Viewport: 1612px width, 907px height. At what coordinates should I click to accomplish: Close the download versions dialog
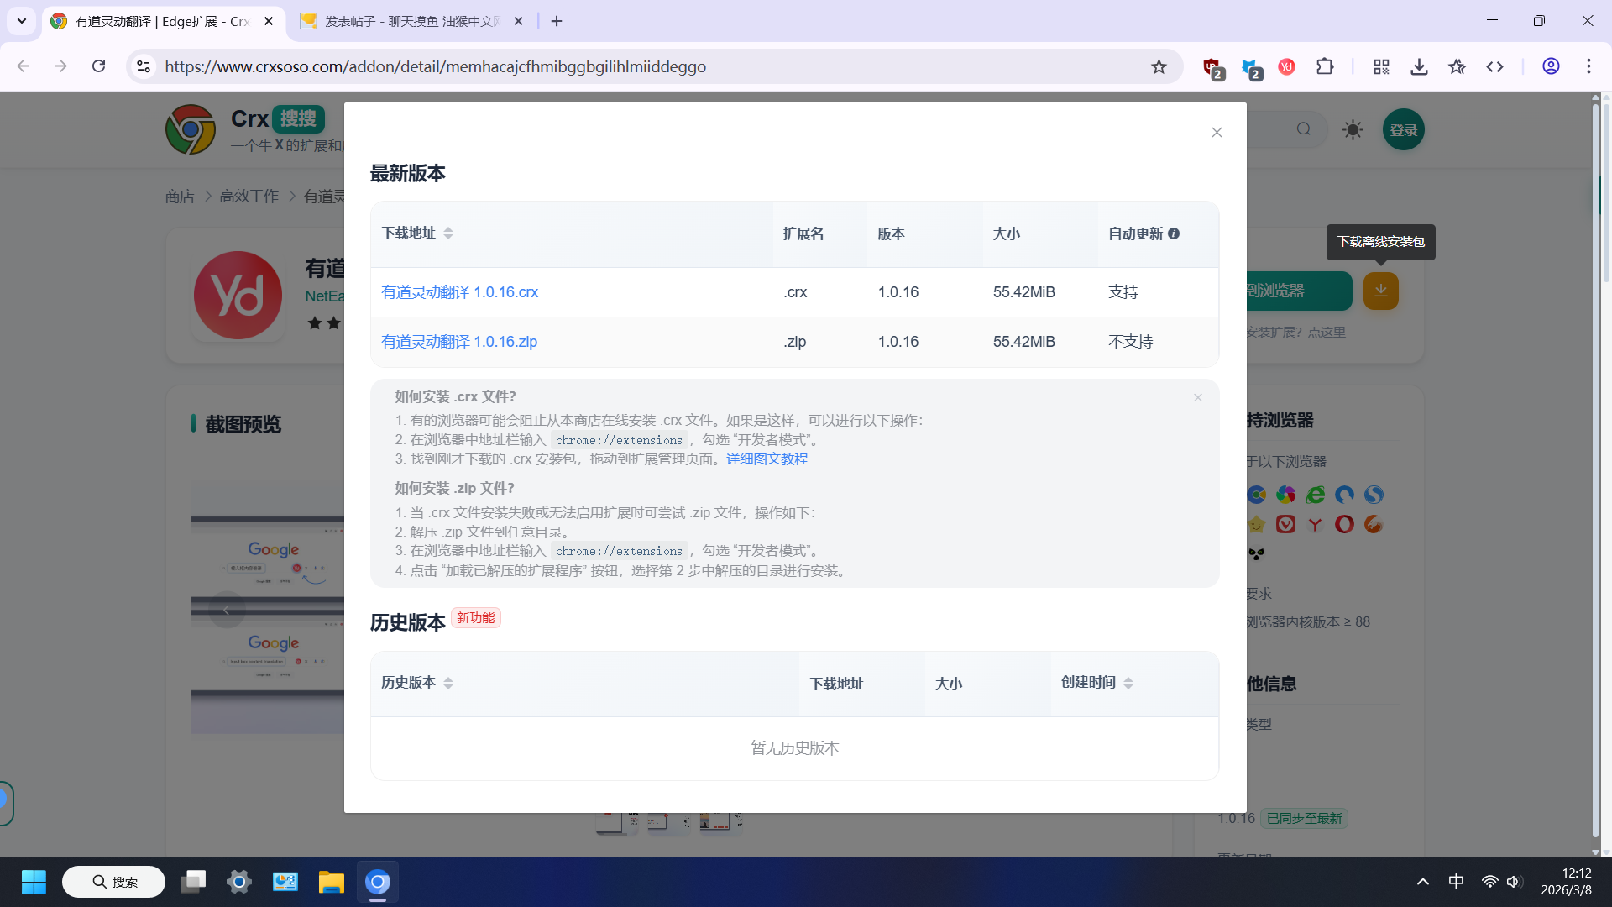(x=1217, y=133)
